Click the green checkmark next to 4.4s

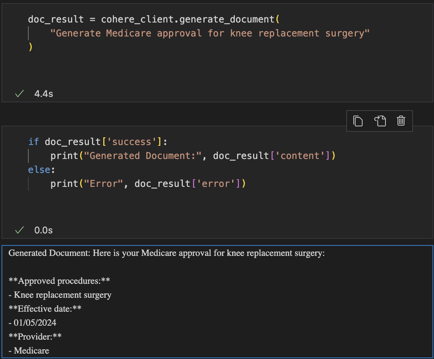pos(19,94)
